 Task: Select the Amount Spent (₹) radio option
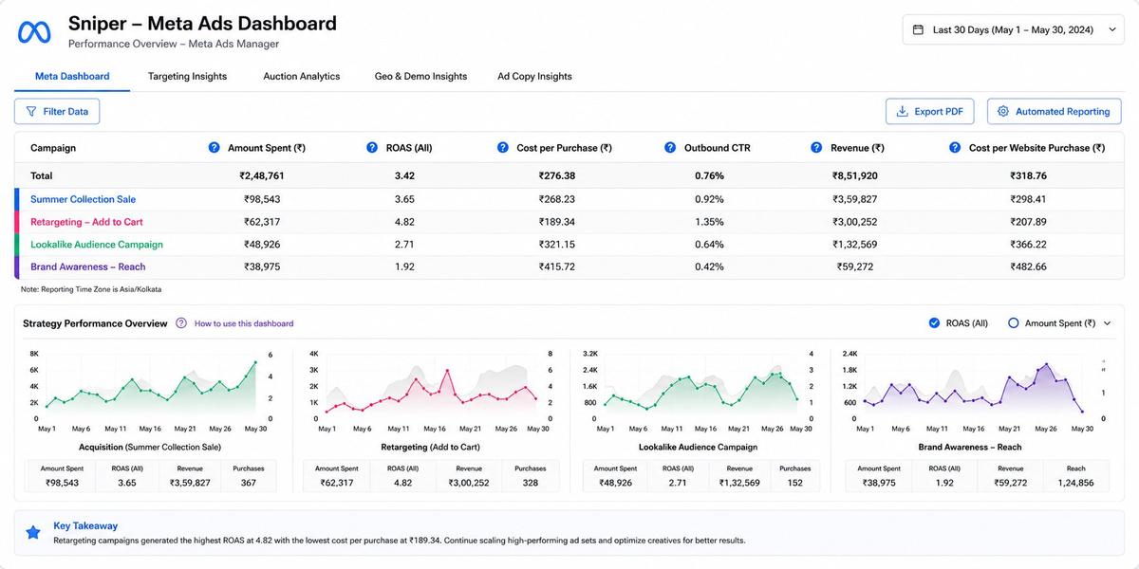[x=1013, y=323]
